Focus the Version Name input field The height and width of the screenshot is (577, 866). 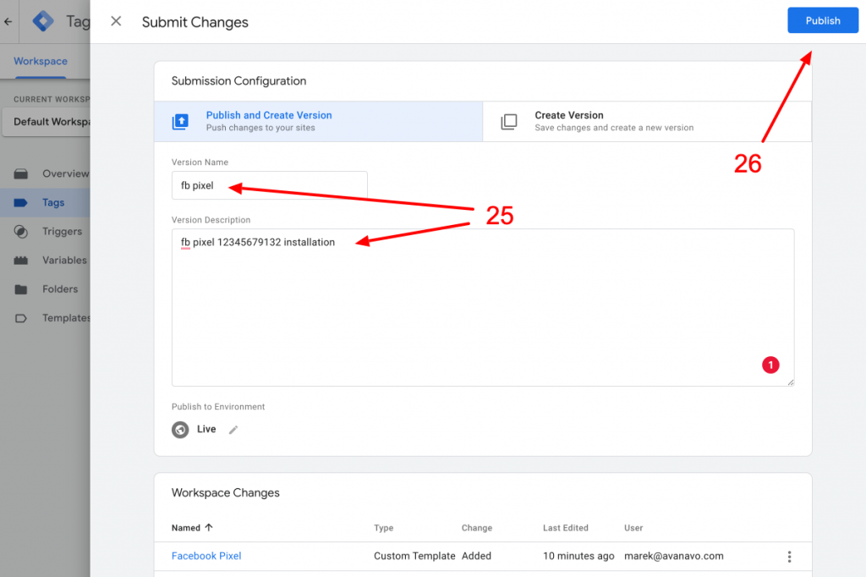coord(270,185)
